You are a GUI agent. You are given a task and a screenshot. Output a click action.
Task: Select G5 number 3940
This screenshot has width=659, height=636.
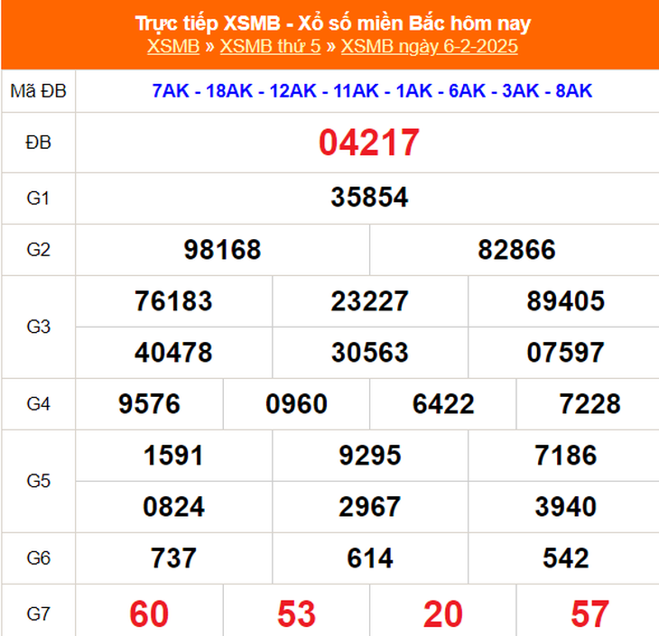click(x=566, y=506)
